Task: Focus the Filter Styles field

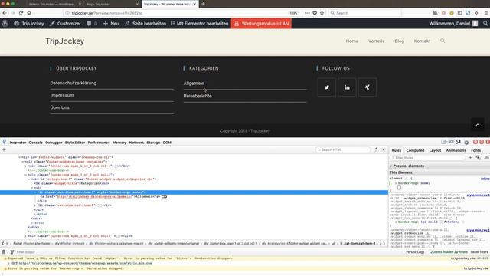Action: click(x=427, y=158)
